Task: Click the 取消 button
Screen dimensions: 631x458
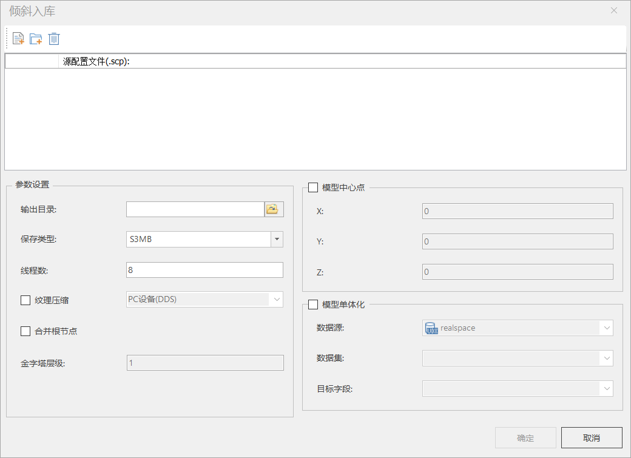Action: click(x=592, y=438)
